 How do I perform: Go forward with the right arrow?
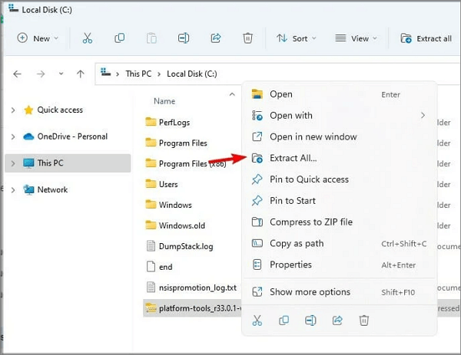[x=41, y=74]
